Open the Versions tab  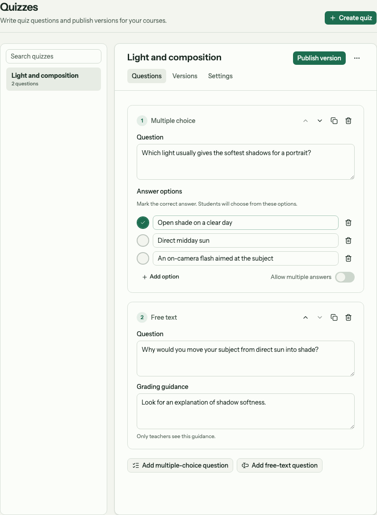[185, 76]
